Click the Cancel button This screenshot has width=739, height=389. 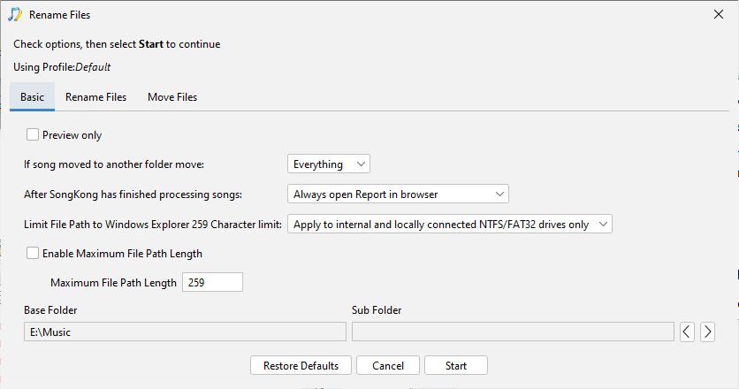388,365
